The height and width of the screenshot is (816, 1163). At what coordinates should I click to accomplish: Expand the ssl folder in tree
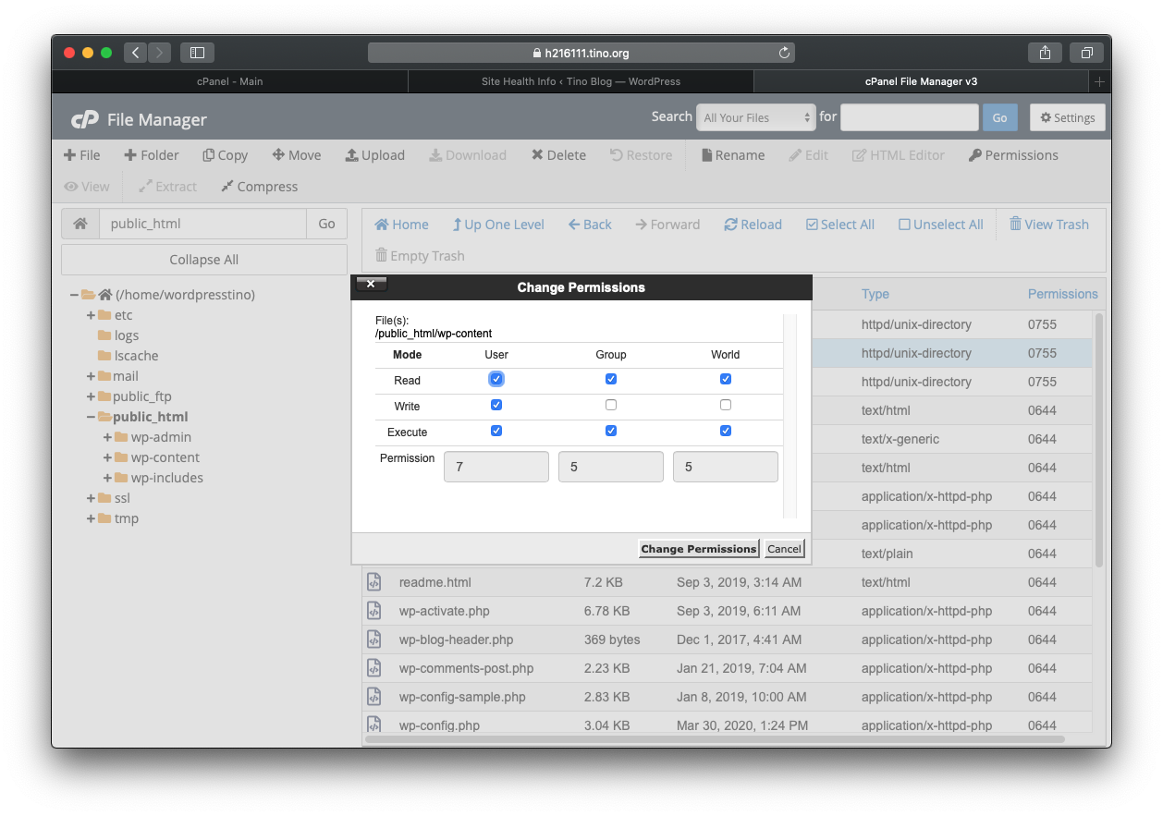tap(91, 498)
